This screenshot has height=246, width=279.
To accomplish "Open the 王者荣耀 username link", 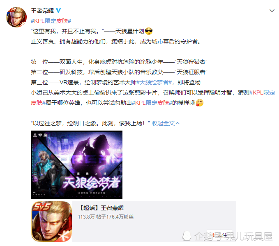I will point(42,11).
